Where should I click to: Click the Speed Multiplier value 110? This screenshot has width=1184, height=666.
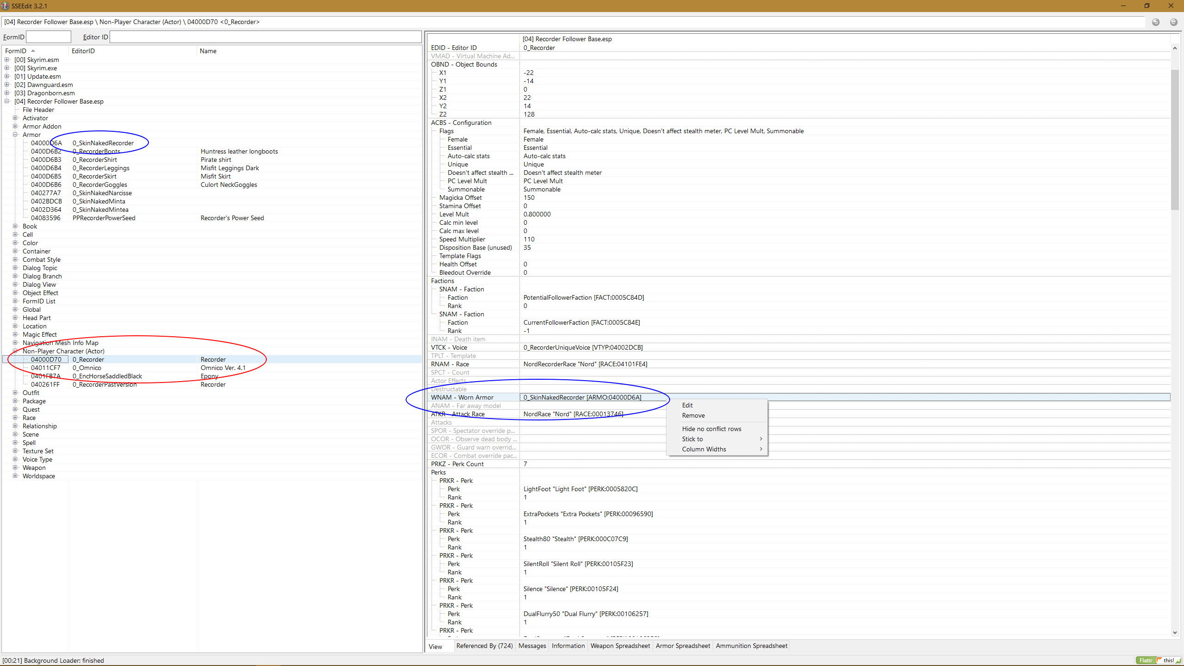(x=529, y=239)
